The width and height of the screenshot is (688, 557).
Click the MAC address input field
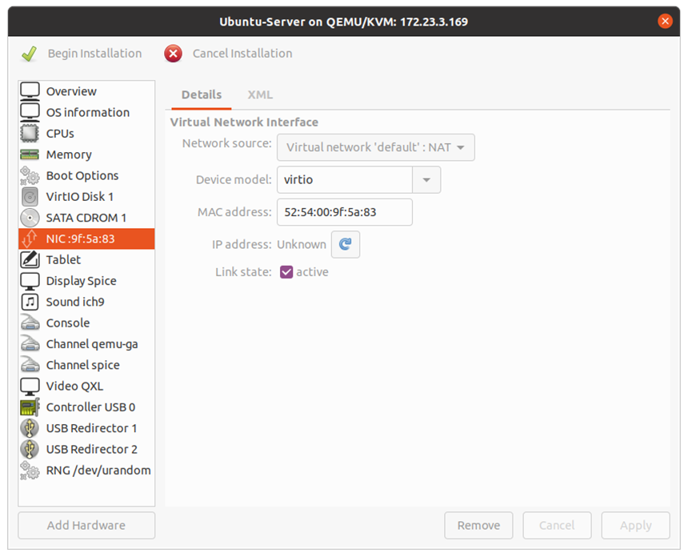pos(344,213)
